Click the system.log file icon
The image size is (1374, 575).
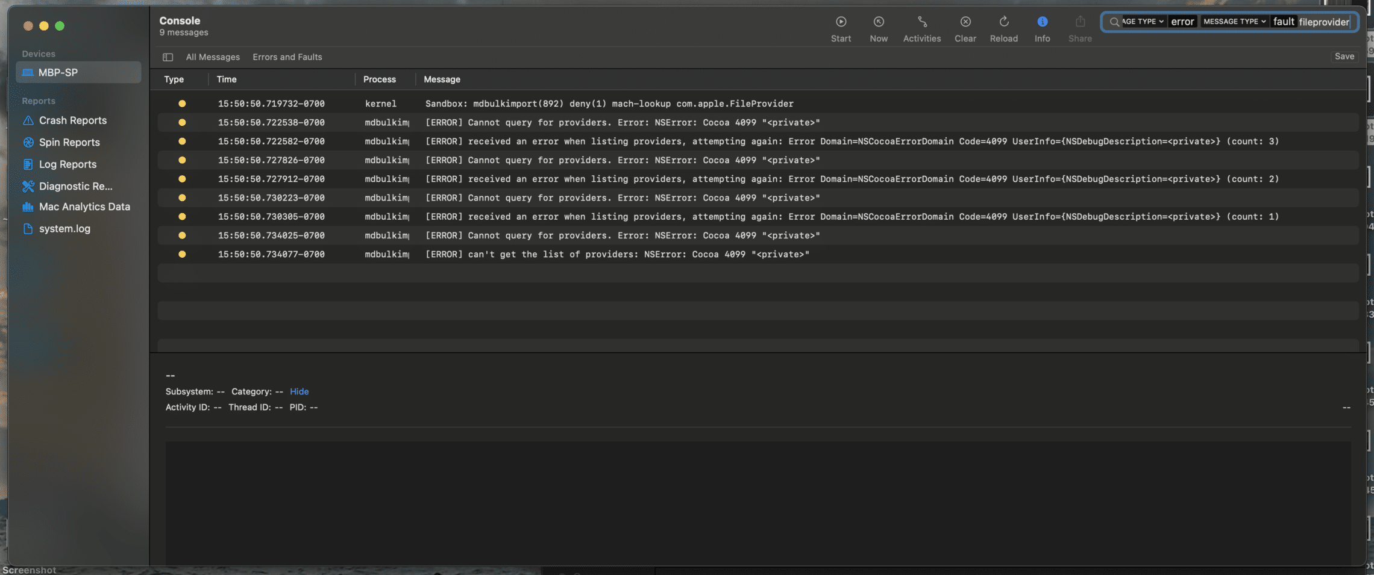[x=28, y=229]
